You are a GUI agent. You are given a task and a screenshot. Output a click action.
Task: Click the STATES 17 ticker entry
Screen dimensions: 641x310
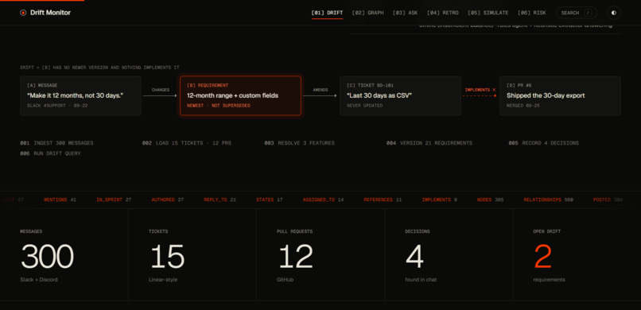click(x=270, y=200)
